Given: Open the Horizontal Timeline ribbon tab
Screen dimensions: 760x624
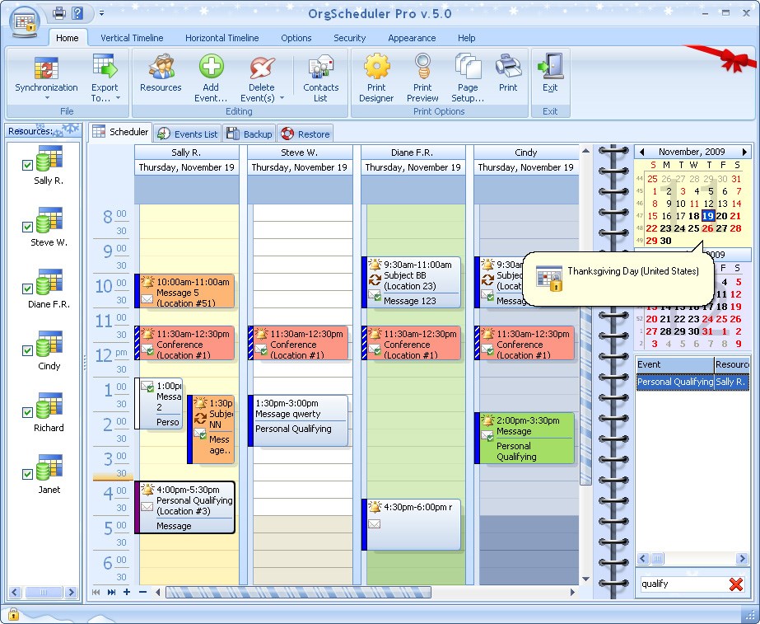Looking at the screenshot, I should click(x=222, y=38).
